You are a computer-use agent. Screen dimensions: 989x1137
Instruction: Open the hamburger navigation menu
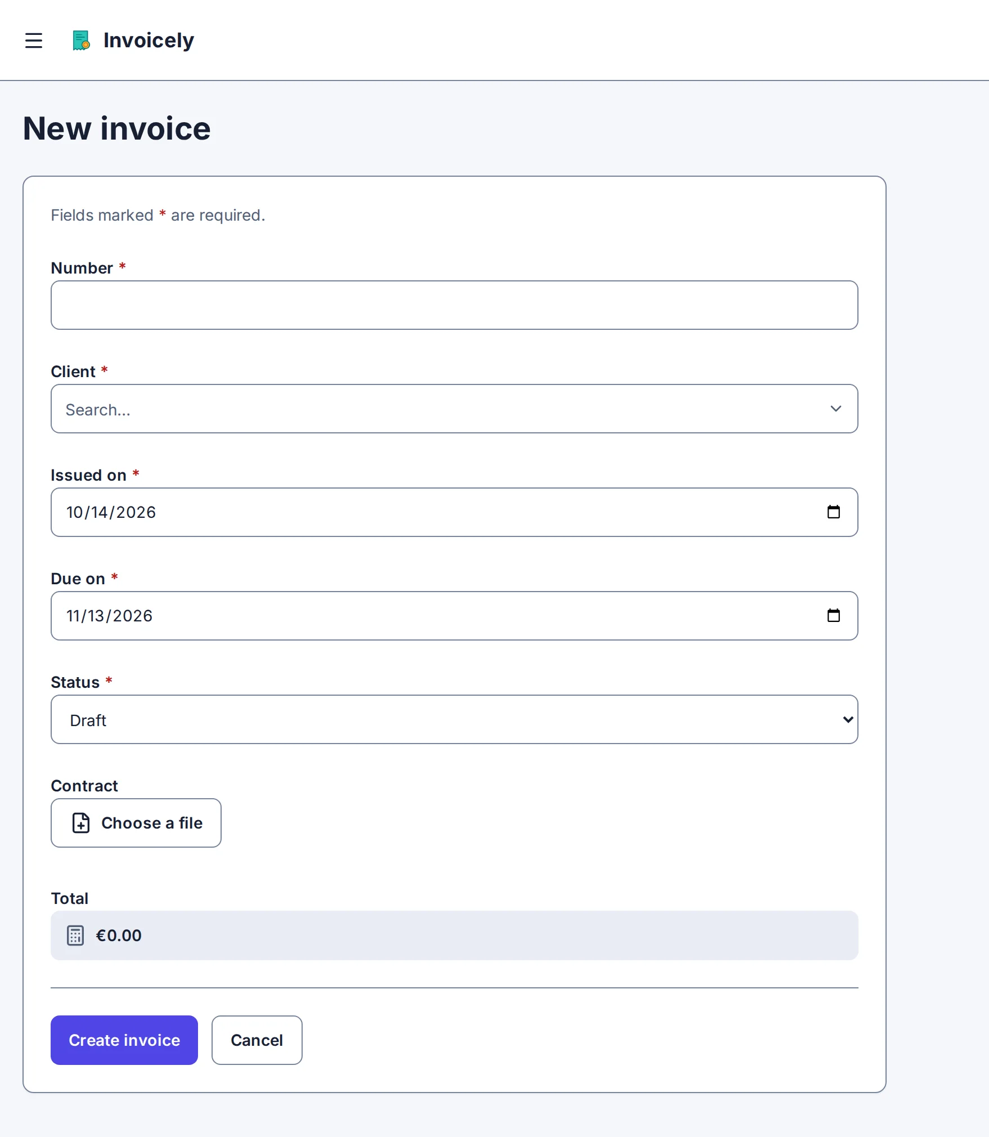pyautogui.click(x=34, y=41)
